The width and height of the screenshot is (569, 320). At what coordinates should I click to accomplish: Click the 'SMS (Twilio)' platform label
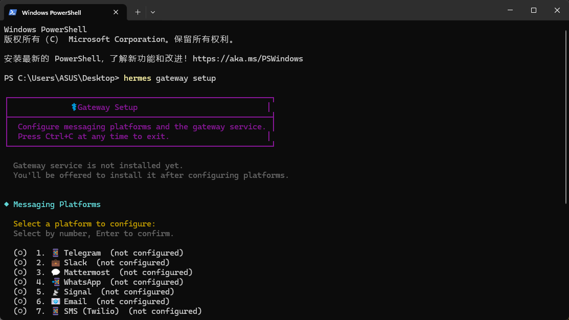click(92, 311)
